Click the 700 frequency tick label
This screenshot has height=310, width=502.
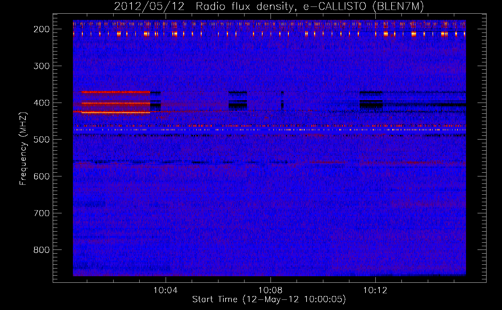41,213
